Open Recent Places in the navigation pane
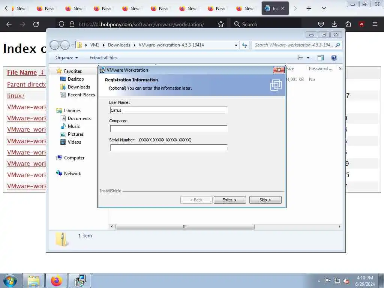384x288 pixels. (x=81, y=95)
